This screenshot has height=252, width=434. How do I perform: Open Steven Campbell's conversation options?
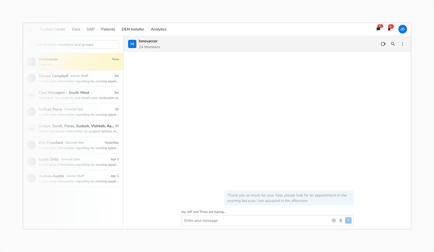click(73, 78)
